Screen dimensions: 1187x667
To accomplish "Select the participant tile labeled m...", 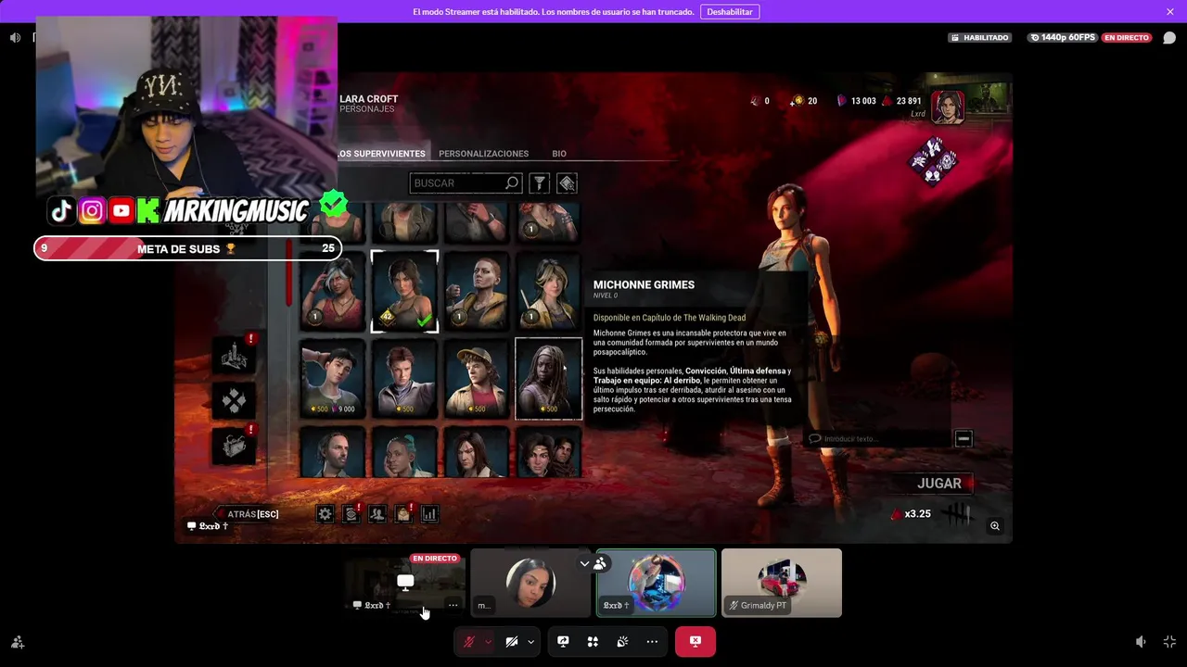I will tap(530, 583).
